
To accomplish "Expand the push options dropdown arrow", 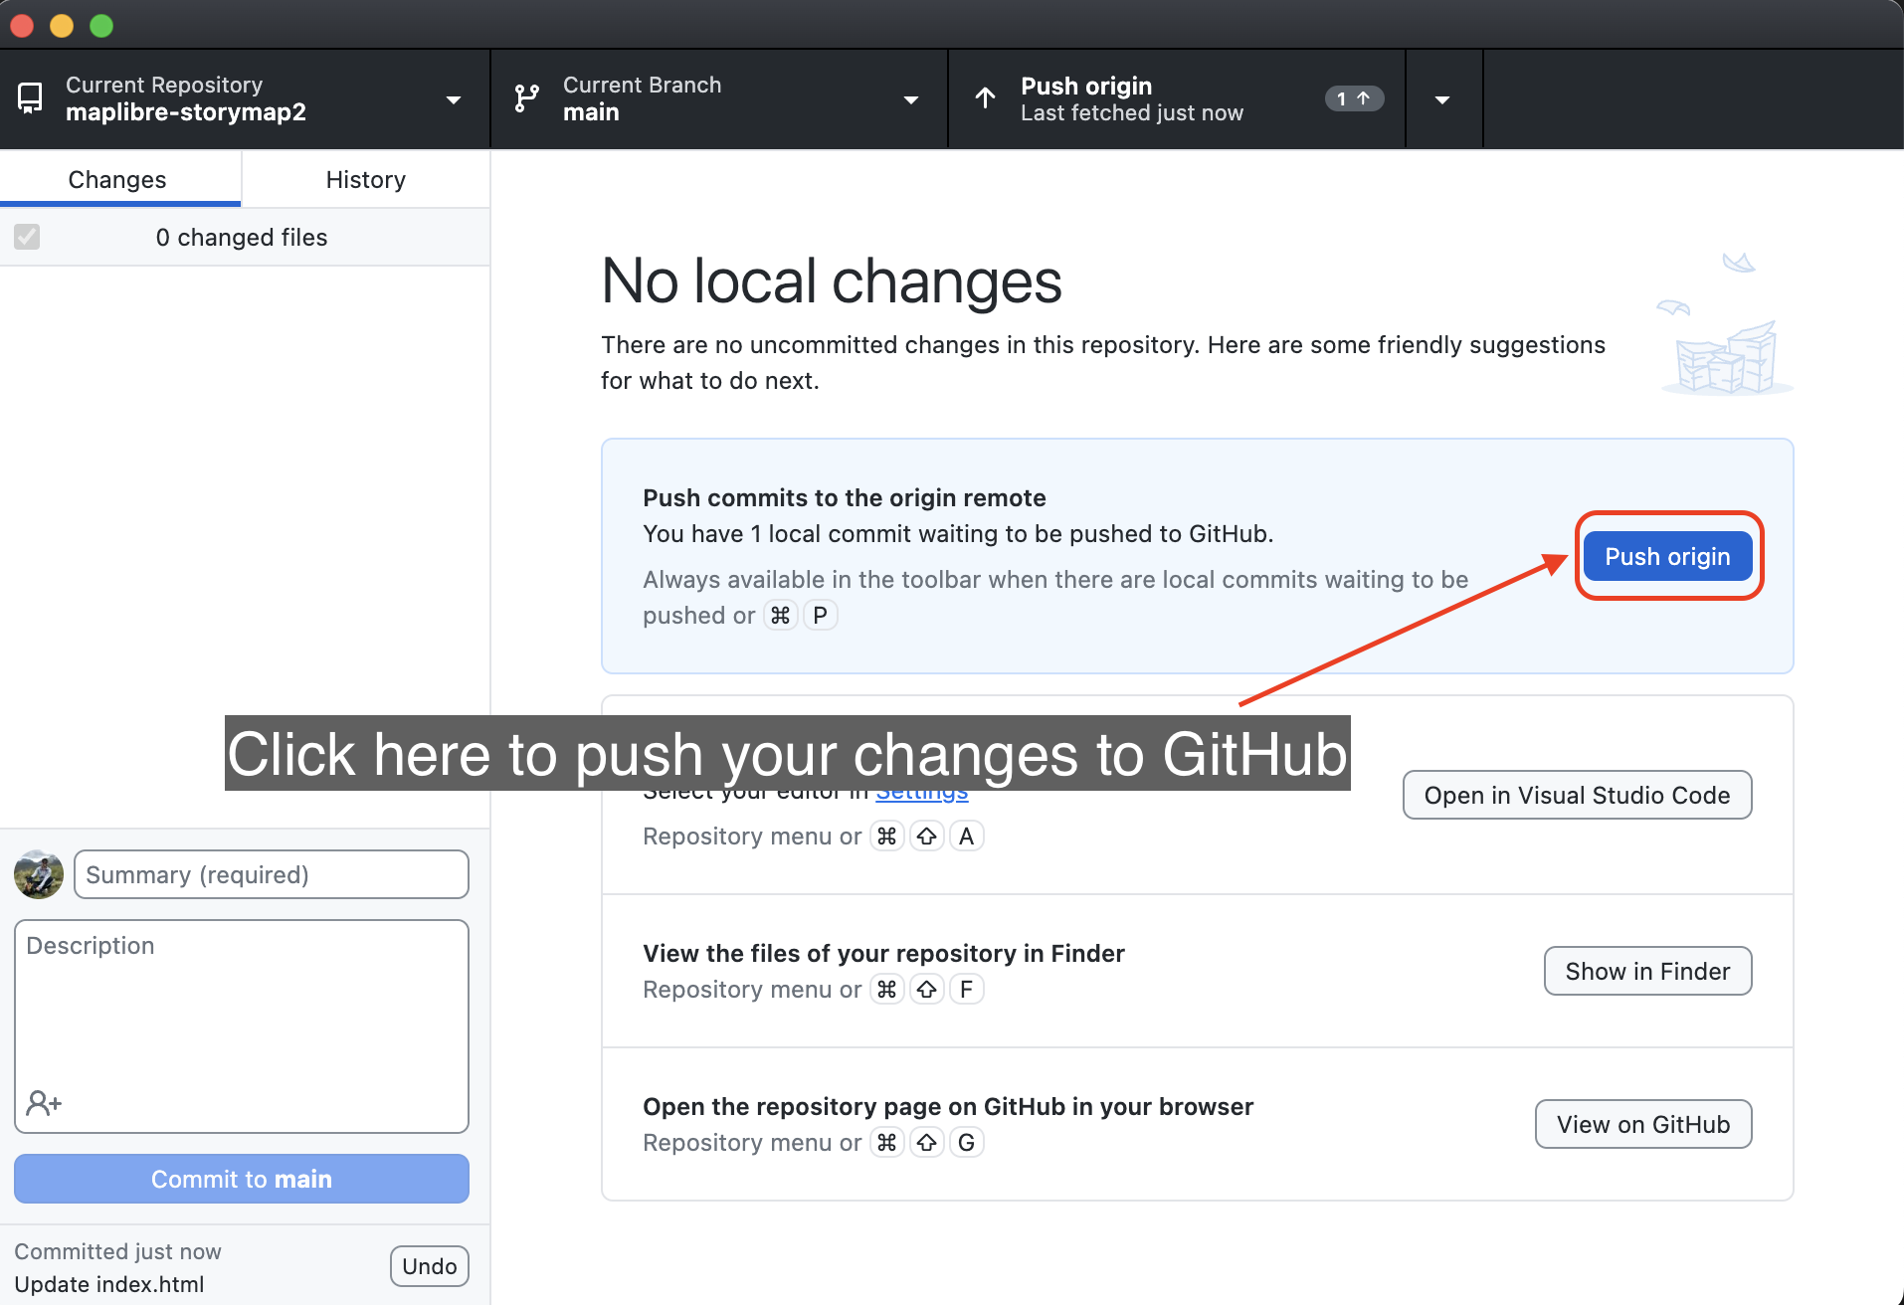I will (x=1442, y=98).
